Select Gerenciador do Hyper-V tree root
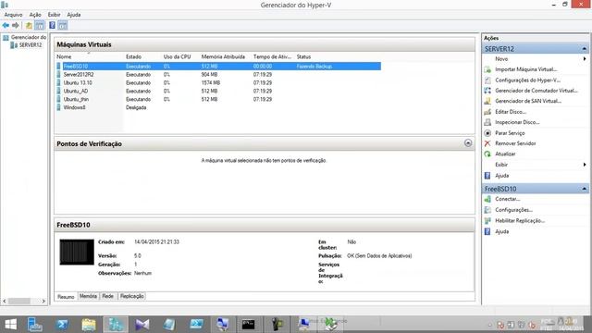Screen dimensions: 592x333 pos(25,37)
